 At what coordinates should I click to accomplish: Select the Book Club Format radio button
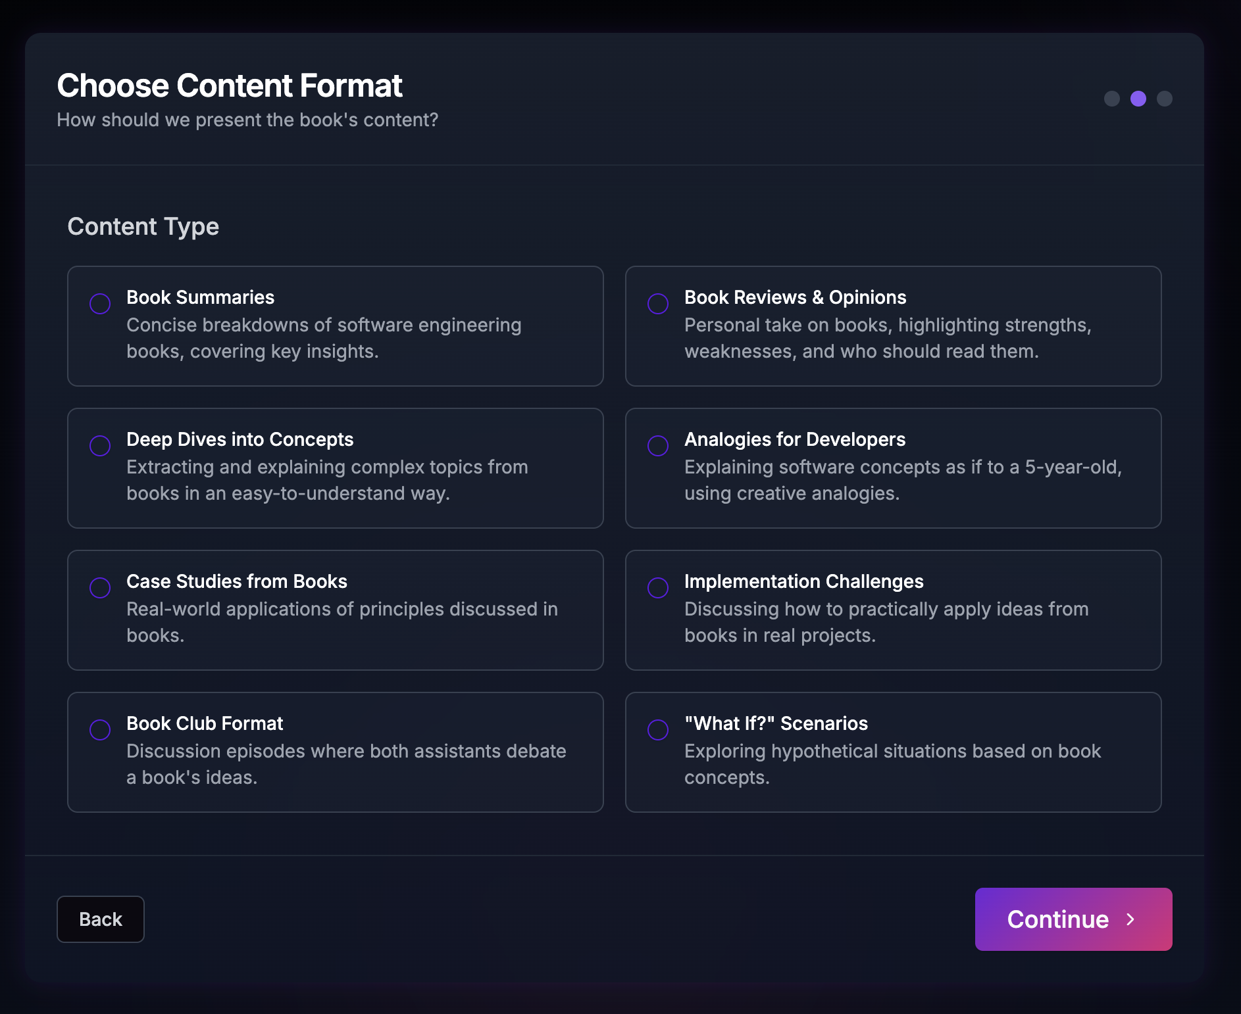(x=100, y=730)
